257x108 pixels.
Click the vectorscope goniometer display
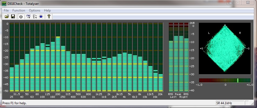pyautogui.click(x=225, y=48)
